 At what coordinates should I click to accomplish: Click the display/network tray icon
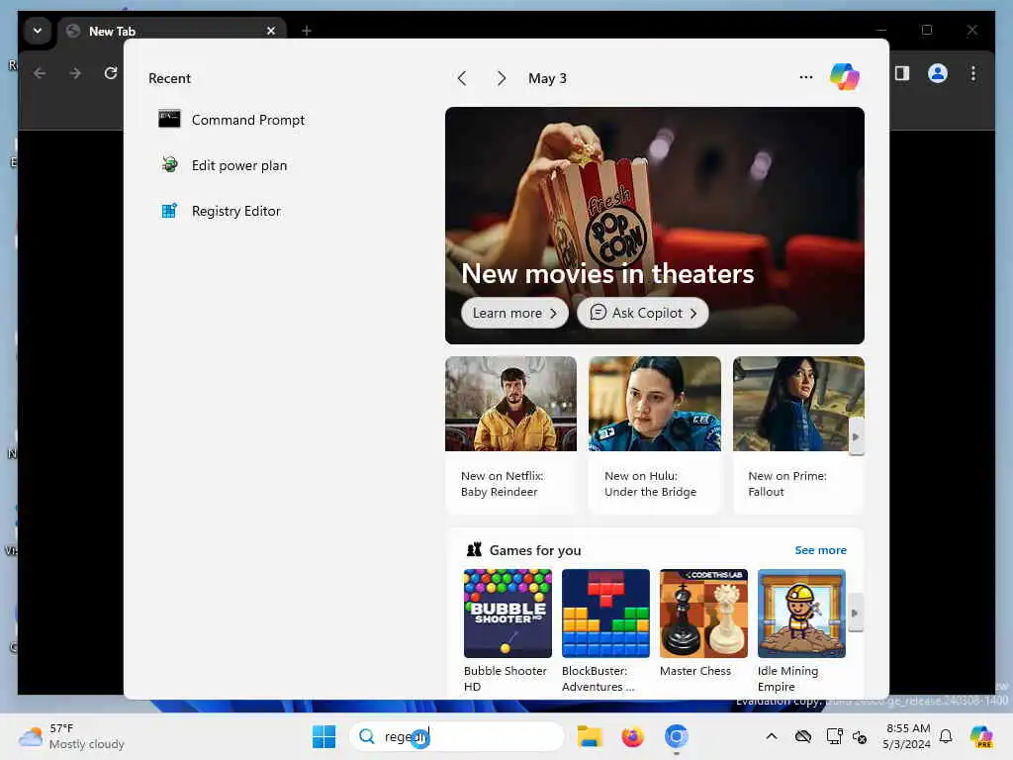coord(834,736)
